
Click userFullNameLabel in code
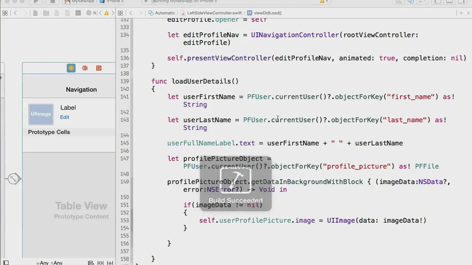(201, 143)
